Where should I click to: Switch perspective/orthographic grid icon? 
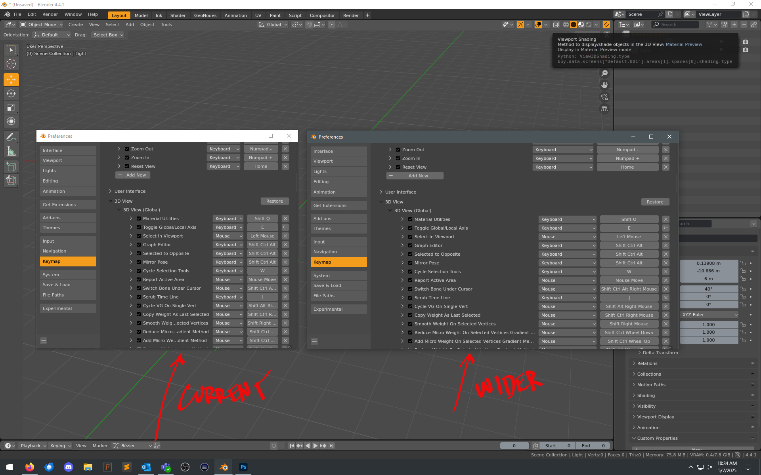point(604,109)
